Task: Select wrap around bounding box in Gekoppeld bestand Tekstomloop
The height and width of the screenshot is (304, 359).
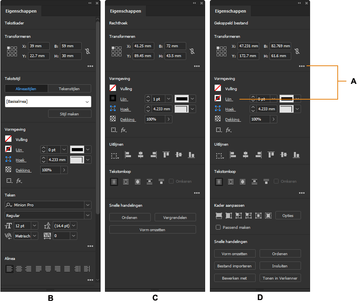Action: pos(231,182)
